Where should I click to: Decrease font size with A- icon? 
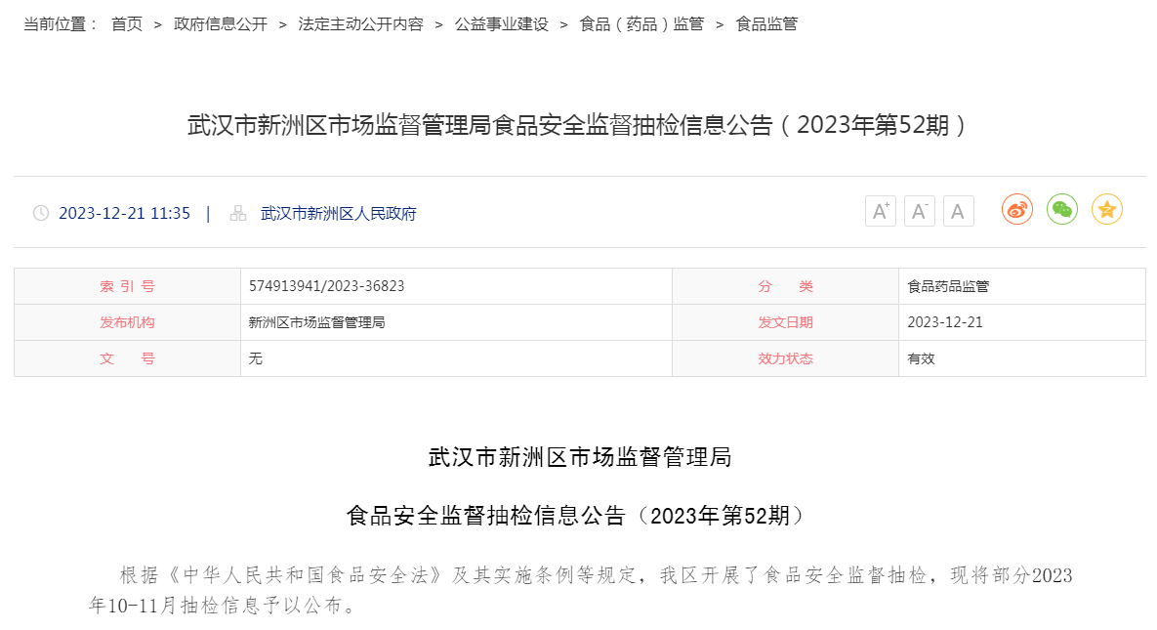920,211
